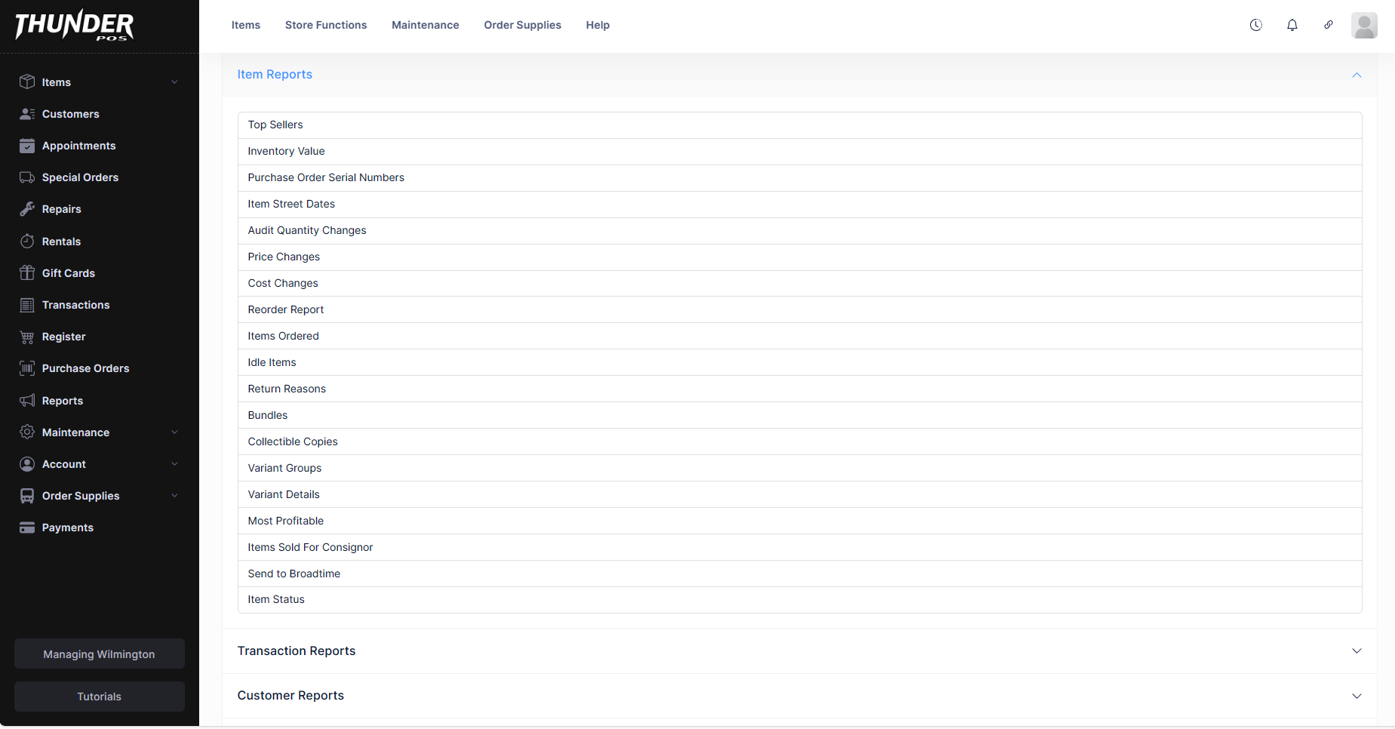This screenshot has width=1395, height=729.
Task: Expand the Customer Reports section
Action: (1356, 696)
